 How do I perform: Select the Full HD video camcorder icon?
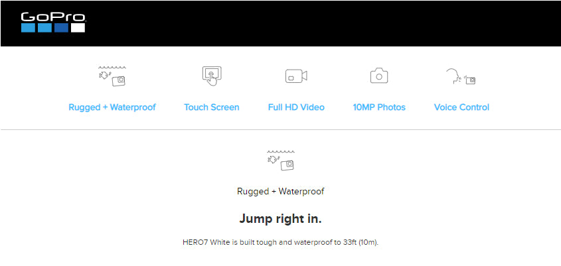296,76
